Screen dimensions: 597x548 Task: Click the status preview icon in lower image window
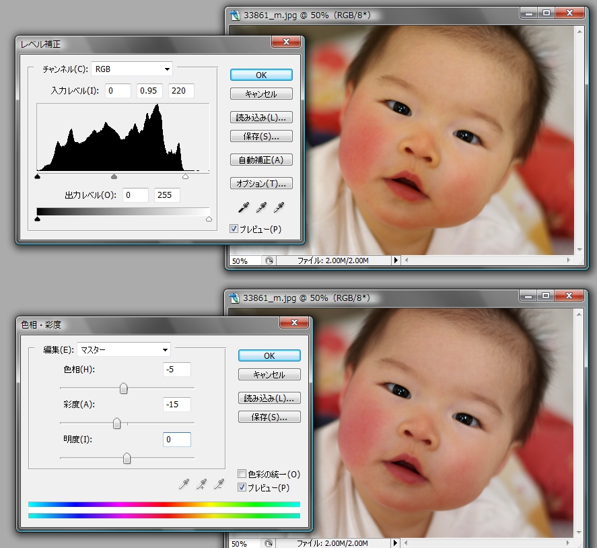269,543
